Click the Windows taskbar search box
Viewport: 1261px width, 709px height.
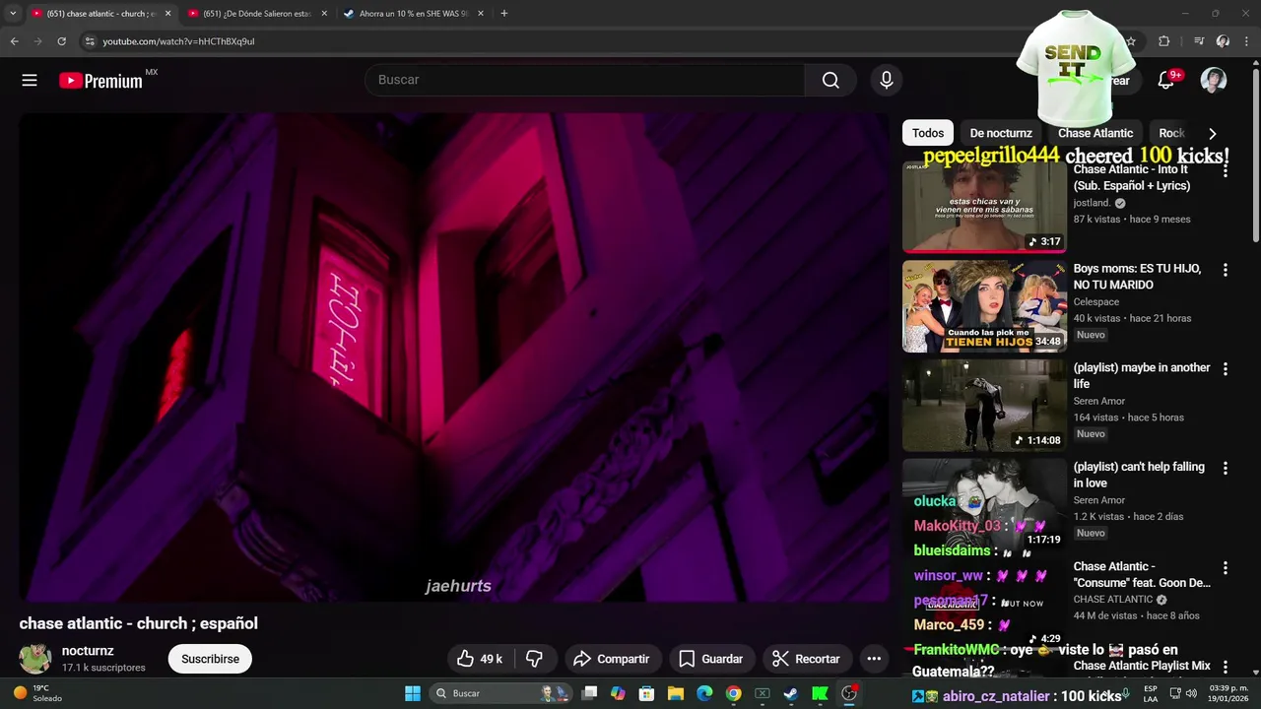click(x=499, y=693)
